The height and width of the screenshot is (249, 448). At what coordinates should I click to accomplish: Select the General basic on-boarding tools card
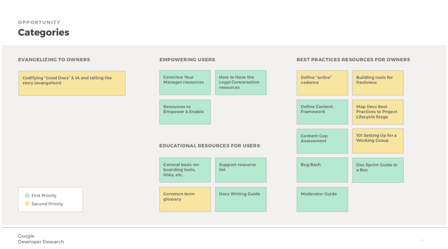click(185, 170)
